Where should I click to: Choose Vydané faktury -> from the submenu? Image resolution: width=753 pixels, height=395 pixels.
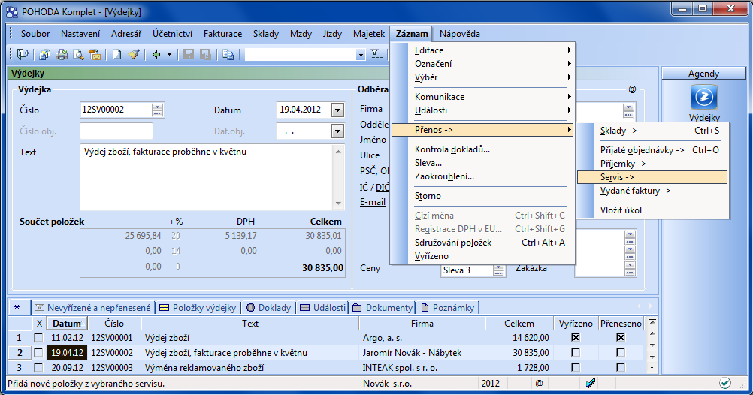click(652, 191)
